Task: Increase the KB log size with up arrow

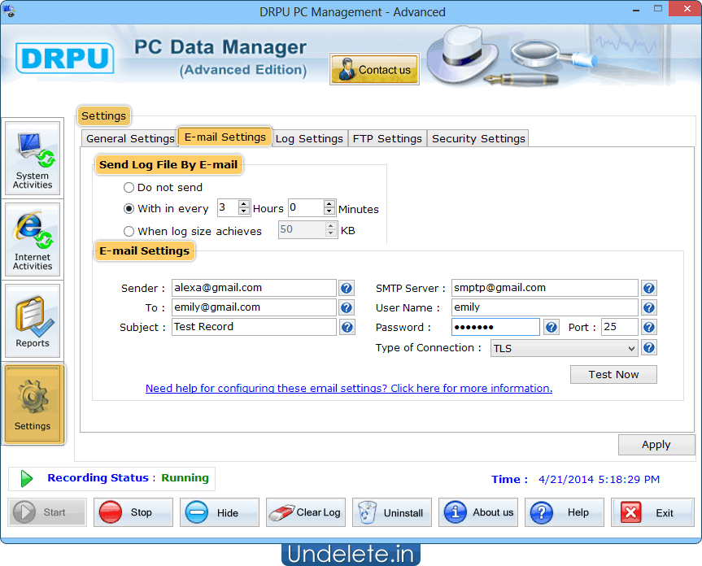Action: pos(331,226)
